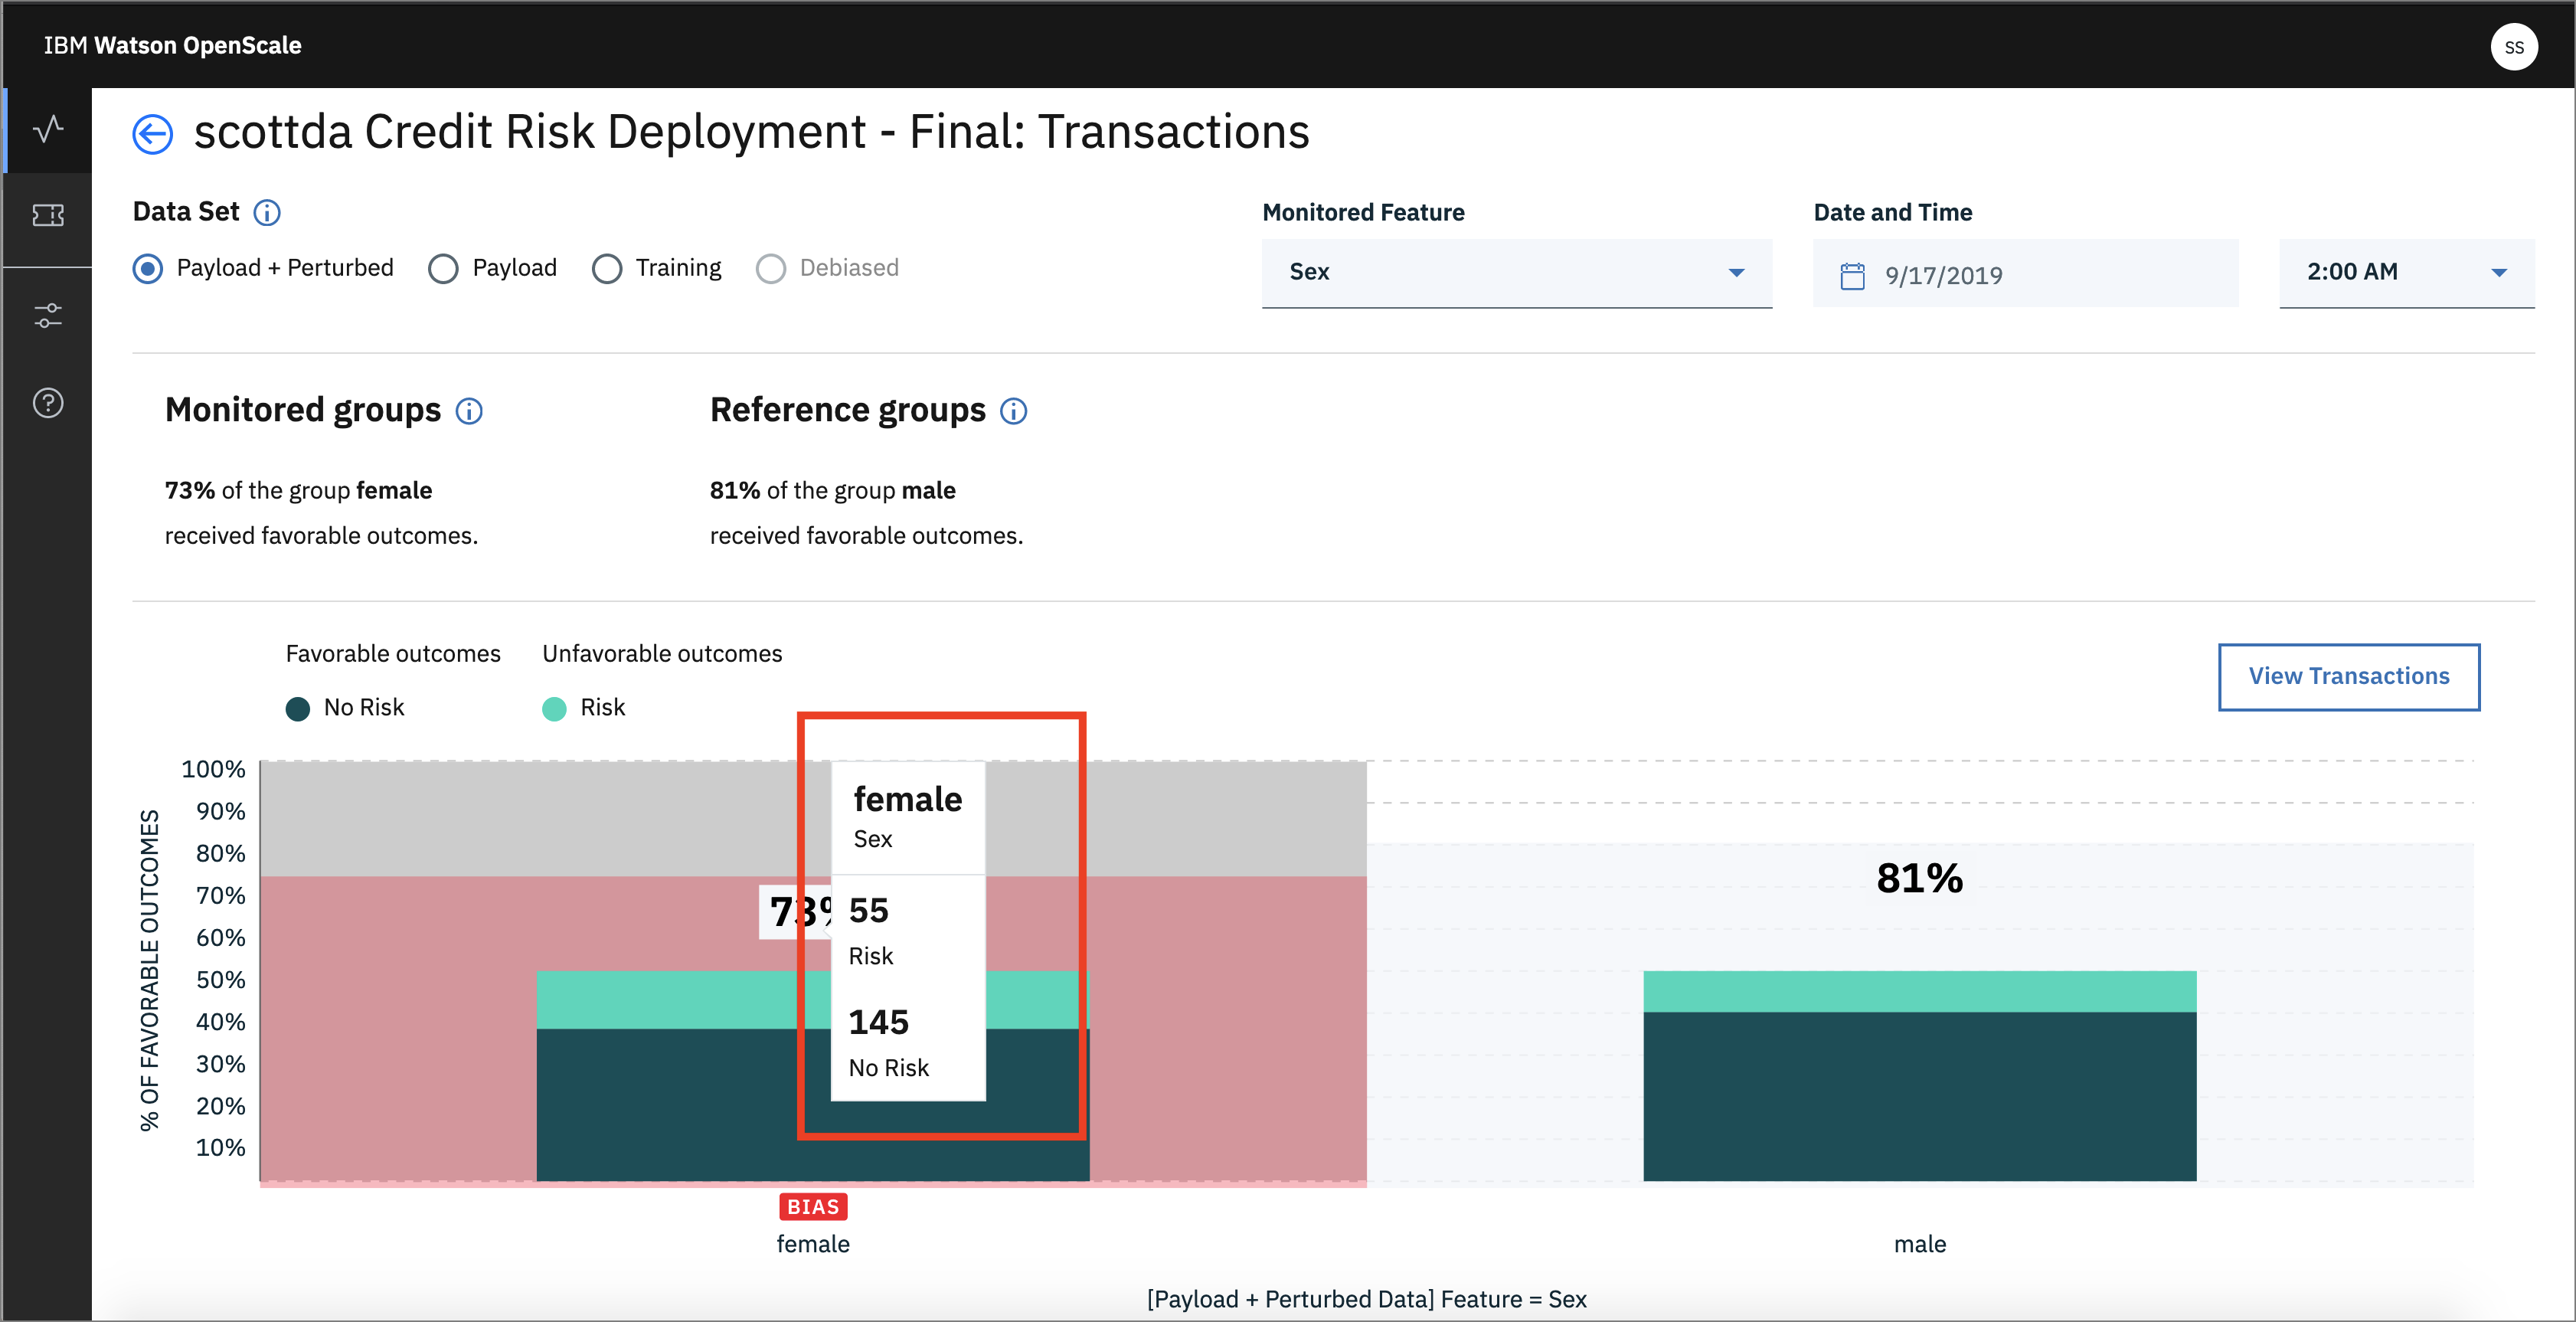
Task: Click the info icon beside Monitored groups
Action: coord(469,411)
